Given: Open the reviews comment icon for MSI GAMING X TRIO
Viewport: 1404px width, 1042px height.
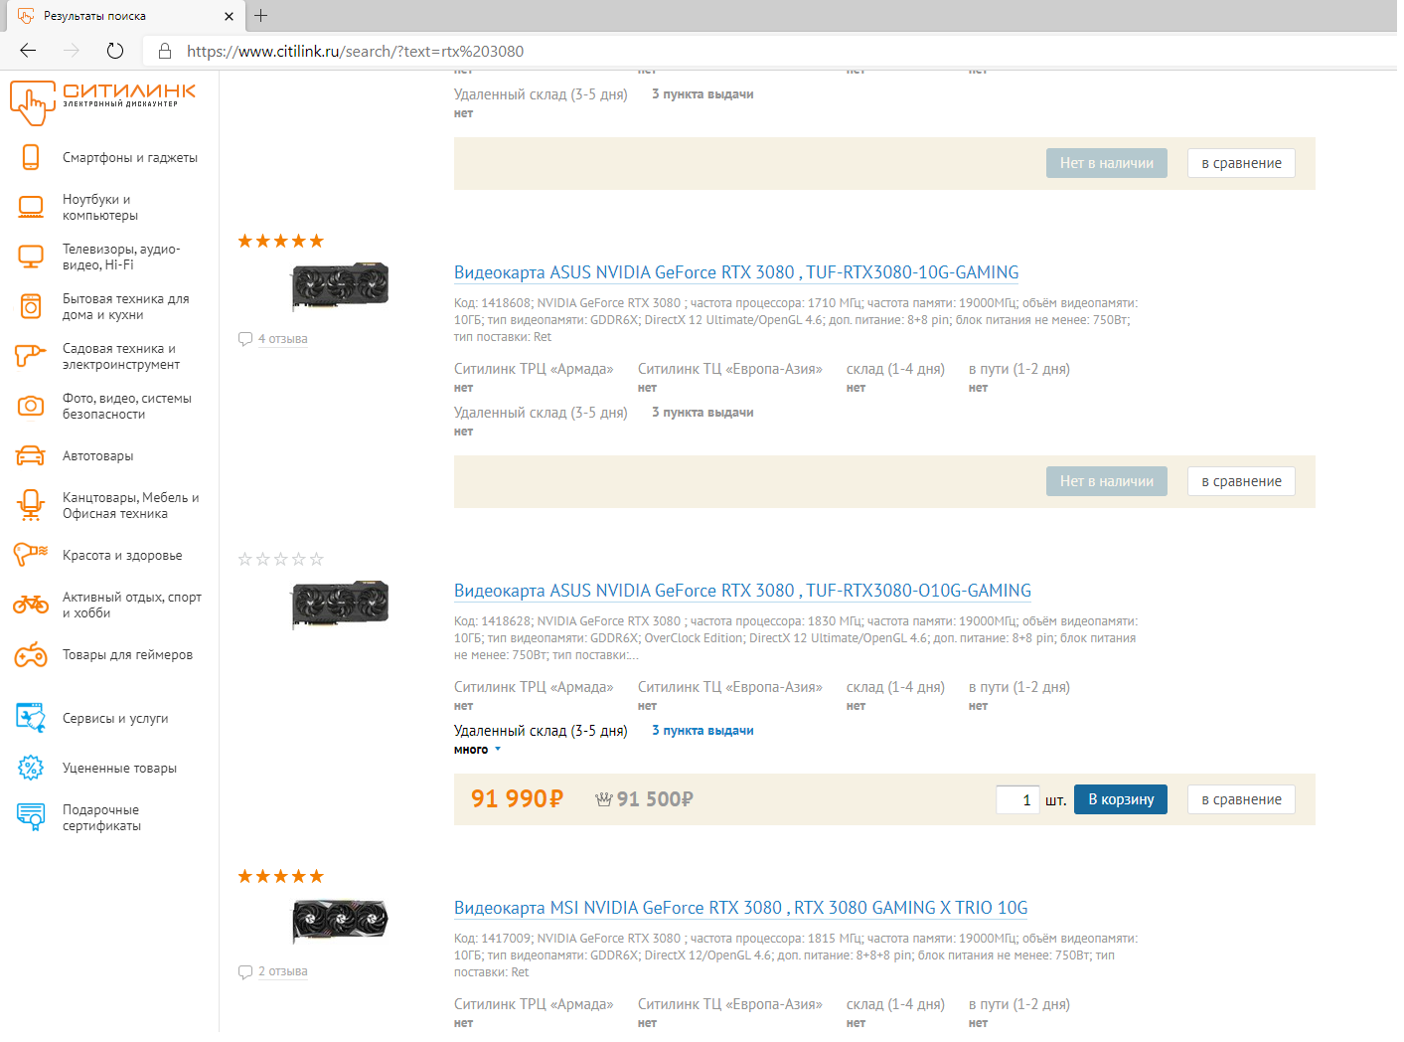Looking at the screenshot, I should (x=245, y=972).
